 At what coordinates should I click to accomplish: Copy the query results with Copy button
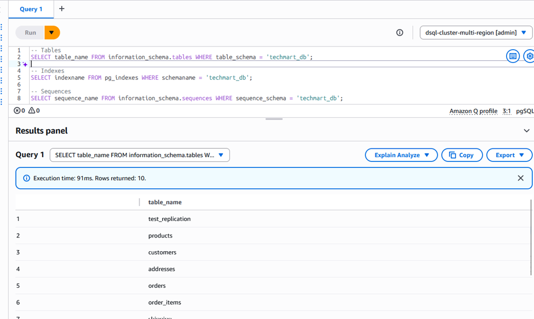462,155
